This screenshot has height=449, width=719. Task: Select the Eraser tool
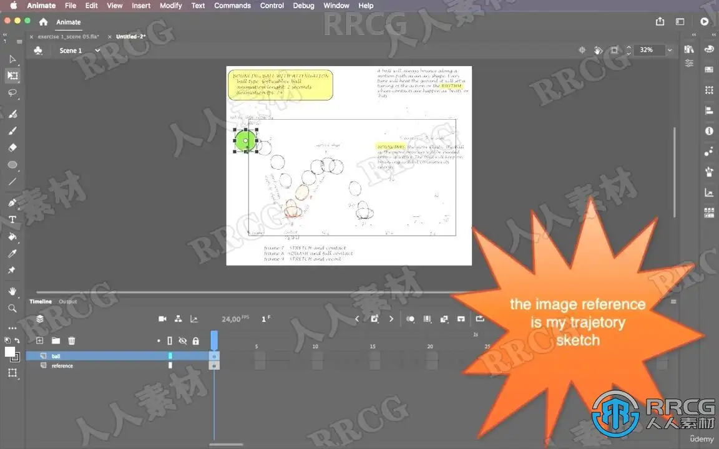(x=12, y=148)
